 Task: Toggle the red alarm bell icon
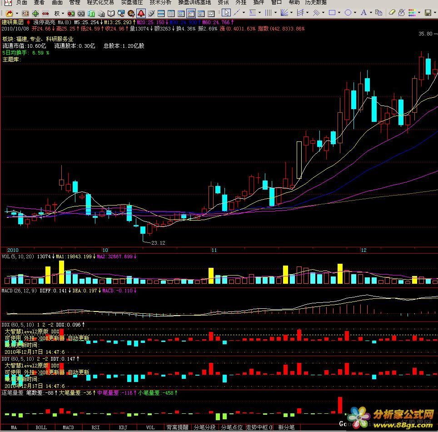coord(141,14)
